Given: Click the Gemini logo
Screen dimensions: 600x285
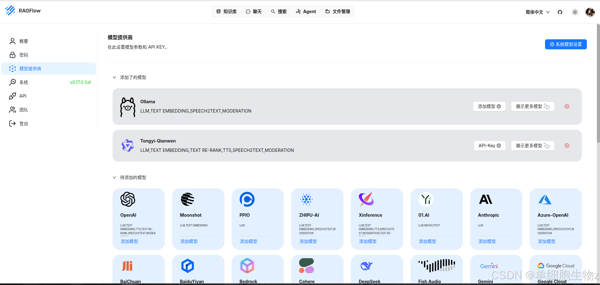Looking at the screenshot, I should tap(489, 266).
